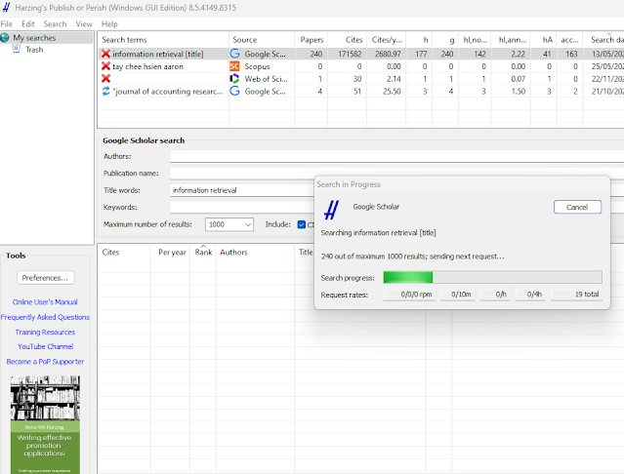Sort results by the Cites column in lower table
The width and height of the screenshot is (624, 474).
[x=124, y=253]
